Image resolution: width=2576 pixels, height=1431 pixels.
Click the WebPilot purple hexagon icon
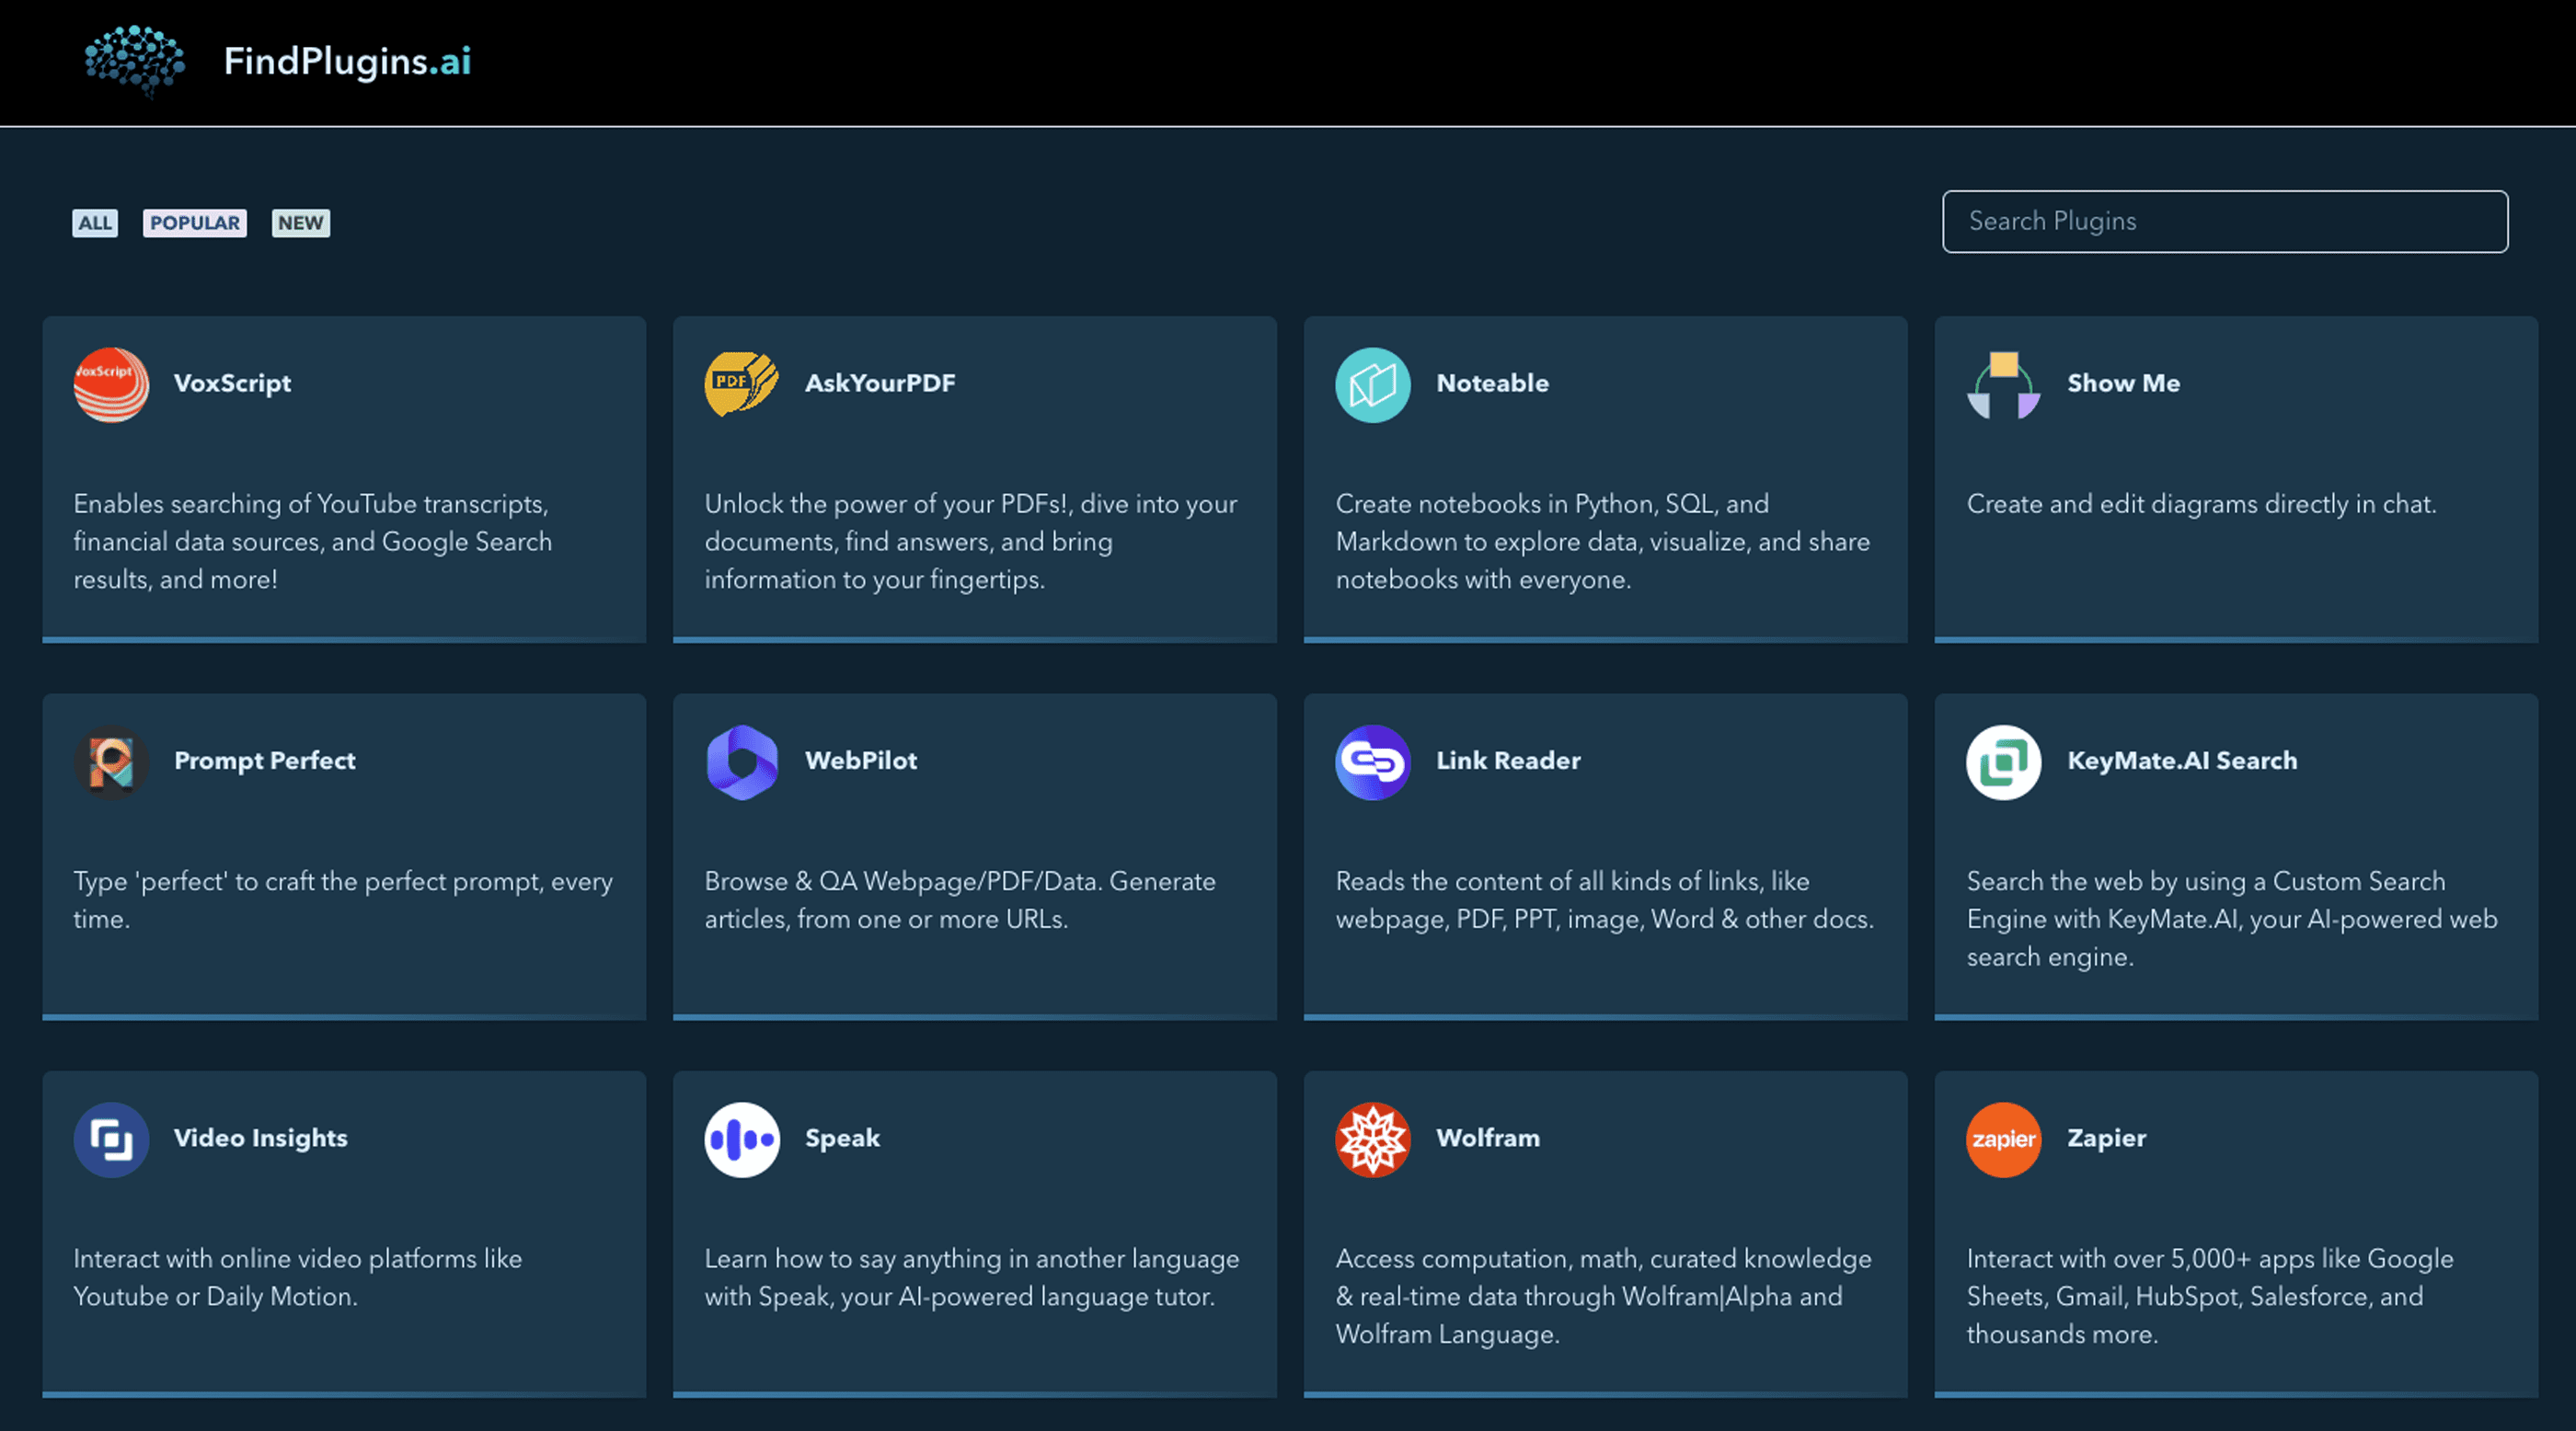(742, 762)
